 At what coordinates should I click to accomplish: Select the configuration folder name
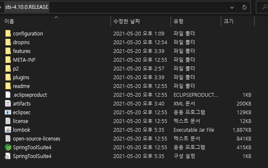click(x=28, y=34)
